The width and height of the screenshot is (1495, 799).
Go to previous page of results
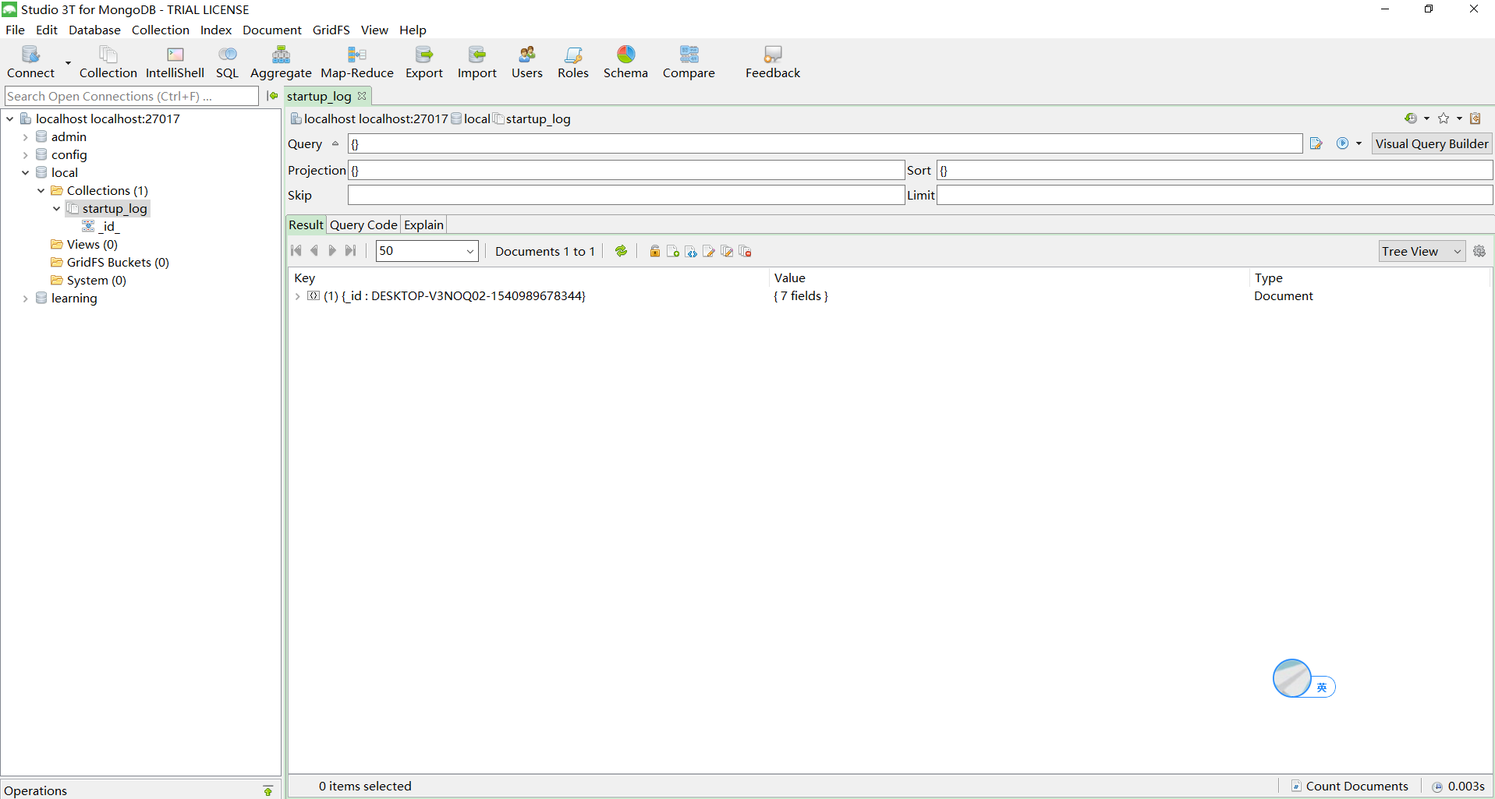[314, 250]
